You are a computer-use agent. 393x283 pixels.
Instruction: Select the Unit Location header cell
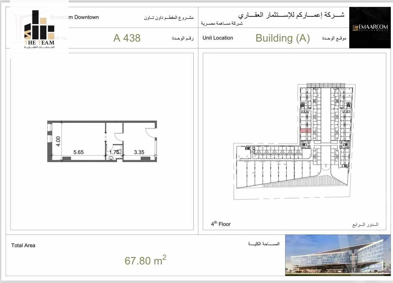(218, 38)
